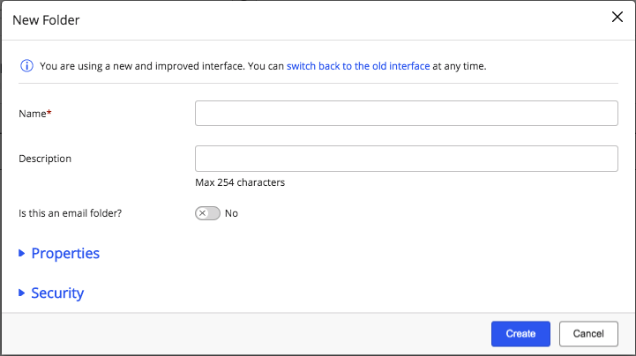This screenshot has width=636, height=356.
Task: Focus the Description text field
Action: coord(406,159)
